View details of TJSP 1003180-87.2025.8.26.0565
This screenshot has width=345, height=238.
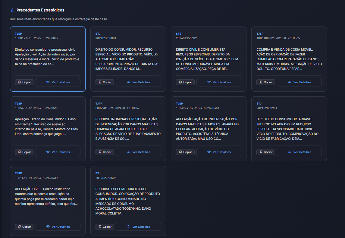pos(300,82)
